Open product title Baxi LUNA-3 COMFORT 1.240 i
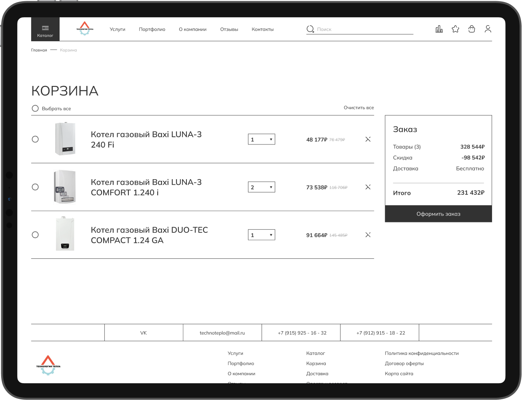522x400 pixels. pyautogui.click(x=146, y=187)
